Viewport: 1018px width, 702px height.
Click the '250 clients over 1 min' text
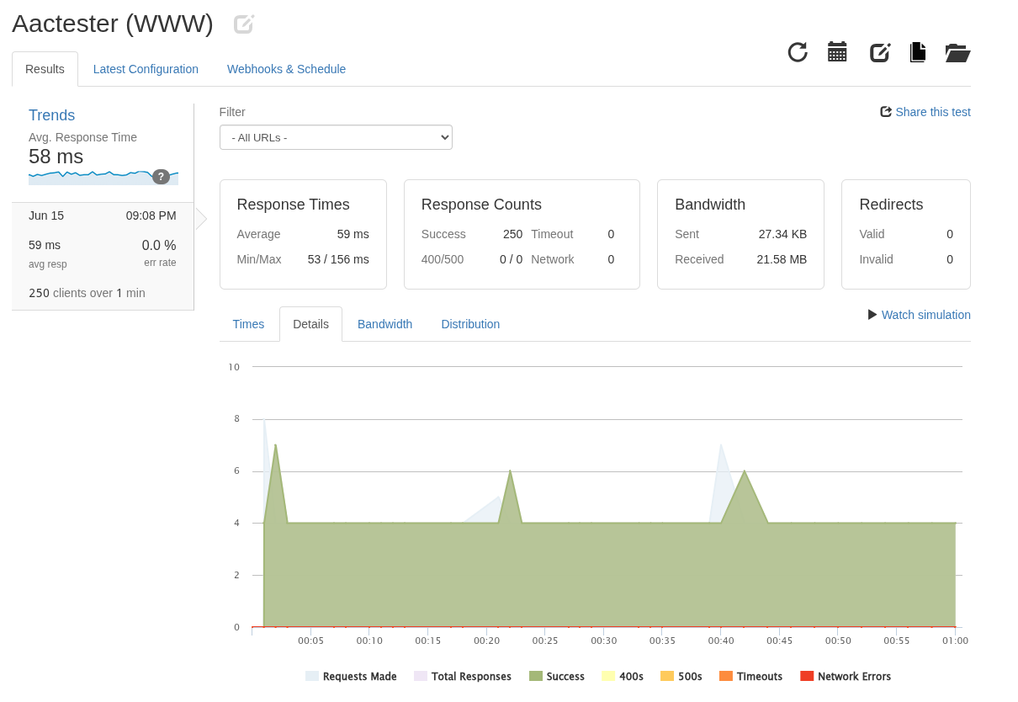[x=87, y=293]
